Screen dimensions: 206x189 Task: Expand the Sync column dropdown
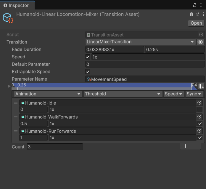point(194,94)
